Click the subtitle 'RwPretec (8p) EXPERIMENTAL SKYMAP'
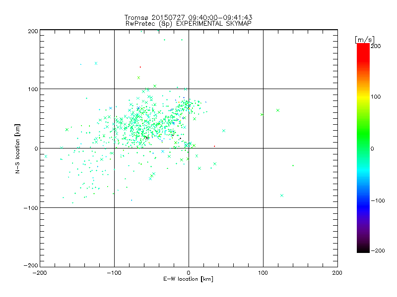Screen dimensions: 397x297 tap(188, 24)
